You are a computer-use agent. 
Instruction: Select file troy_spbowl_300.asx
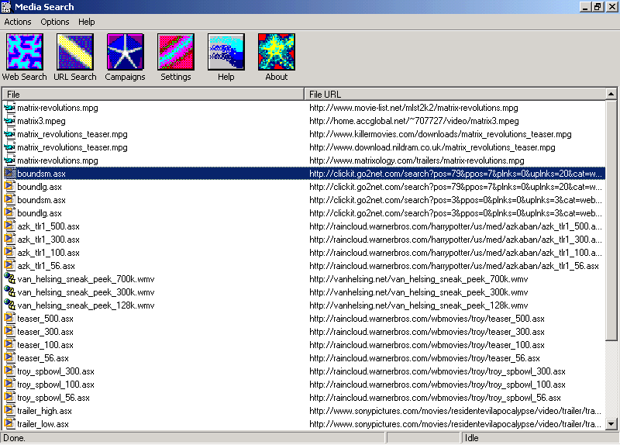[56, 371]
